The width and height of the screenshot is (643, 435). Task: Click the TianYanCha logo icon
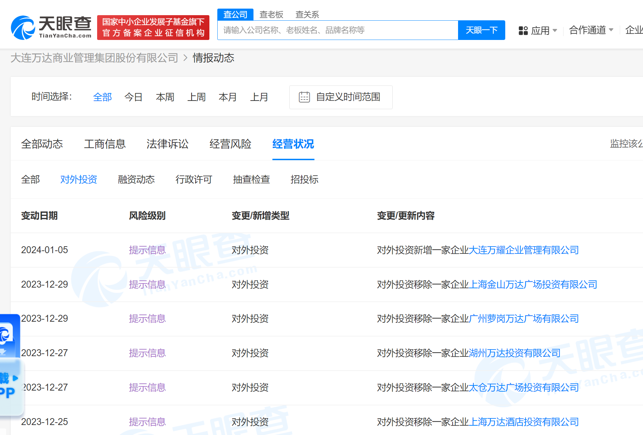(23, 28)
